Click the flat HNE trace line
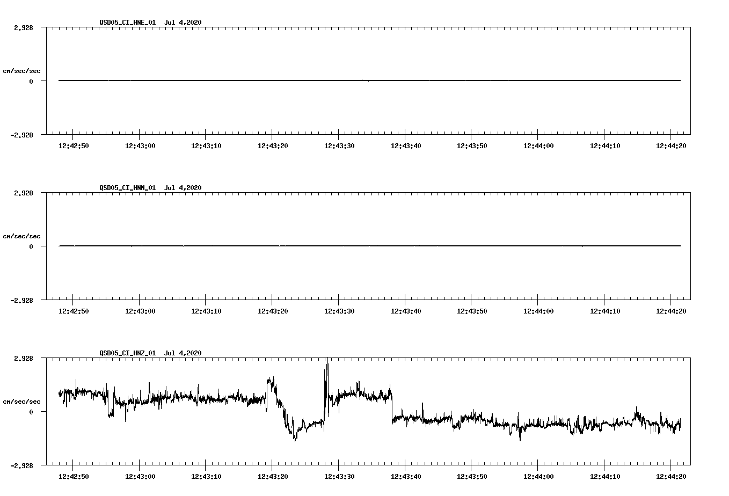This screenshot has height=496, width=729. click(369, 81)
